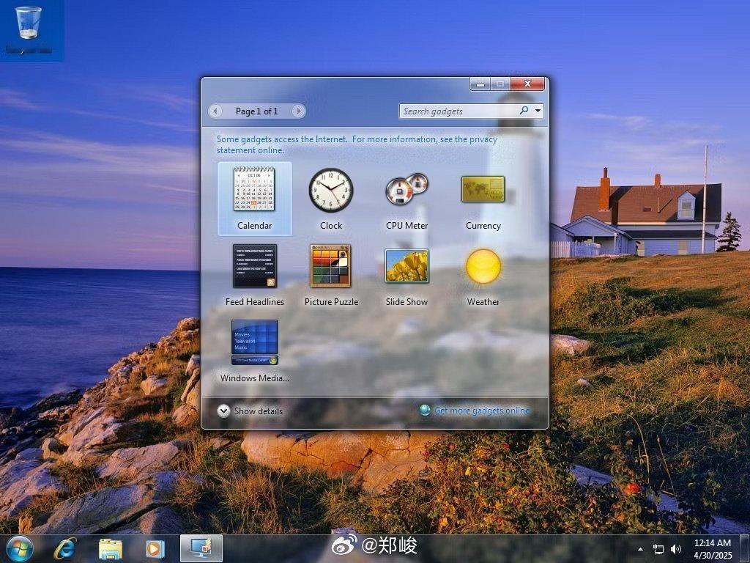The height and width of the screenshot is (563, 750).
Task: Open the volume speaker tray icon
Action: click(x=676, y=549)
